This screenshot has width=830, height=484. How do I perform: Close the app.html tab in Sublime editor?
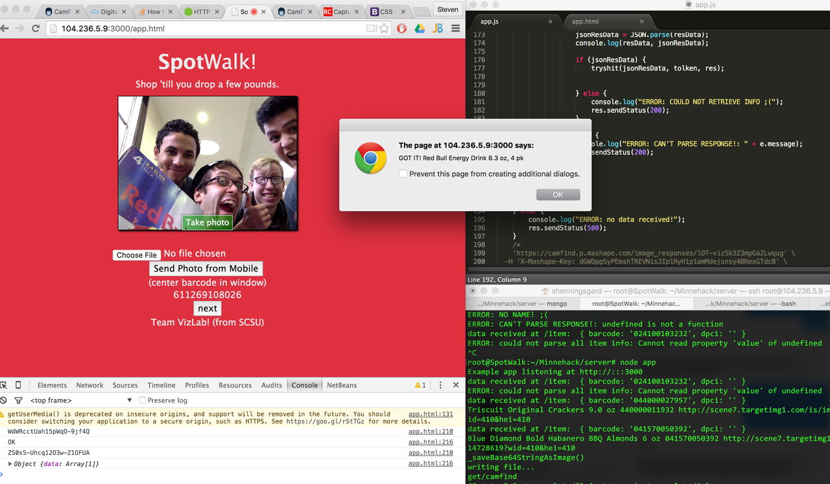[x=642, y=21]
